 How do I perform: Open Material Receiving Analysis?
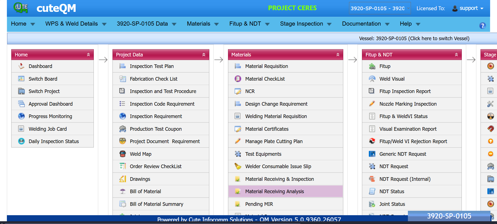coord(274,191)
